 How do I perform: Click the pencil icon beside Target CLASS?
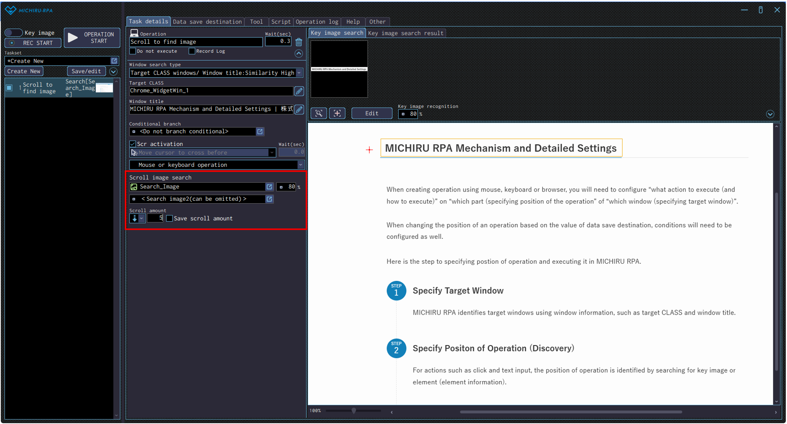(299, 91)
